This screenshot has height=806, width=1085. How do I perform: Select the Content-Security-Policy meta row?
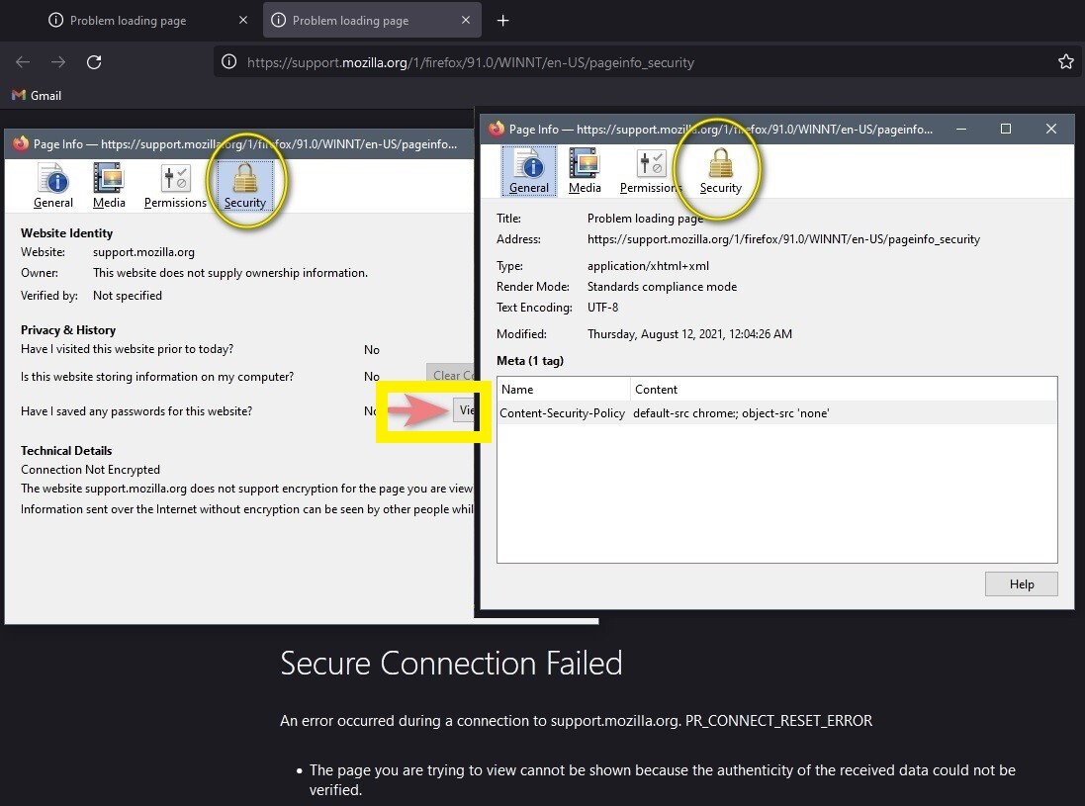776,413
